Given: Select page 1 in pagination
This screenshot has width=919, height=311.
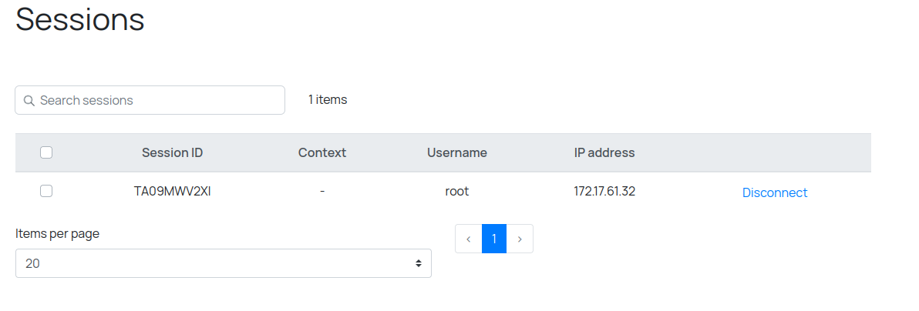Looking at the screenshot, I should (494, 239).
